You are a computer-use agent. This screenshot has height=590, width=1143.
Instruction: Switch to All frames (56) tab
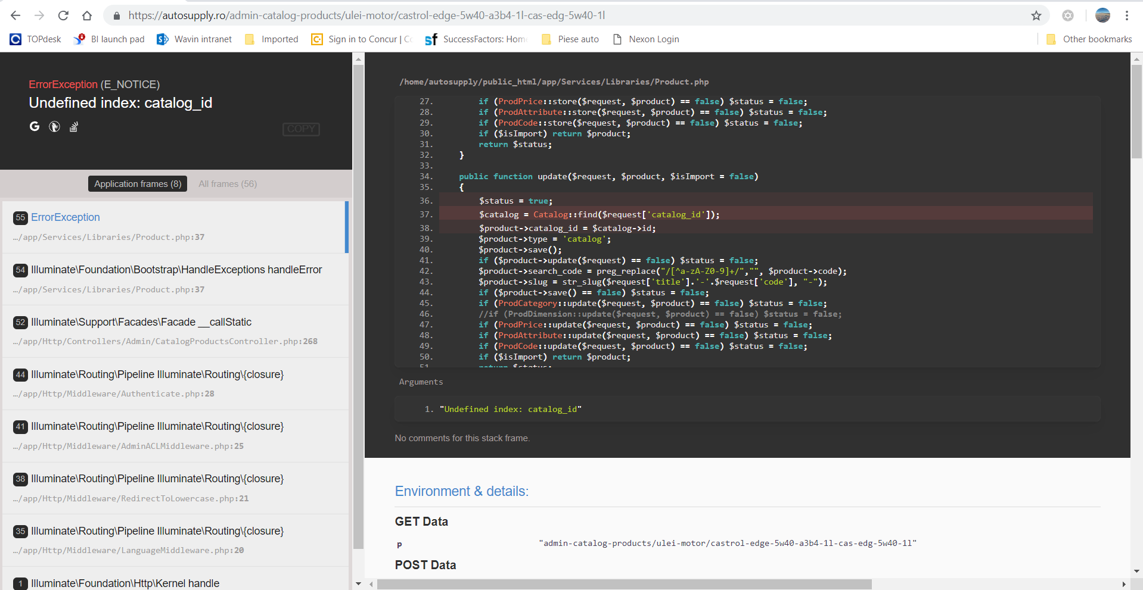[x=228, y=184]
